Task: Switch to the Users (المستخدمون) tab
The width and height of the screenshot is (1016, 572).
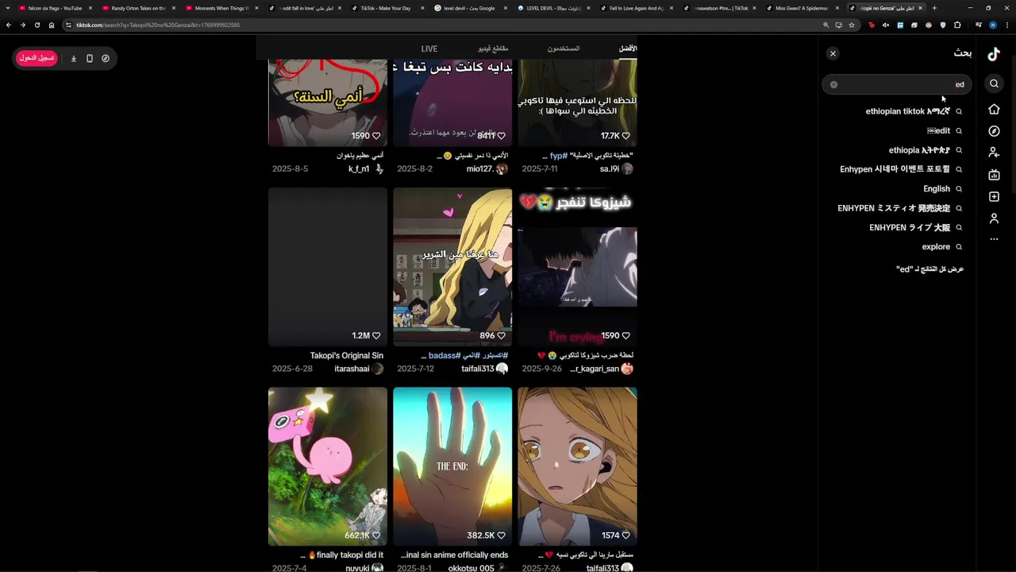Action: (564, 48)
